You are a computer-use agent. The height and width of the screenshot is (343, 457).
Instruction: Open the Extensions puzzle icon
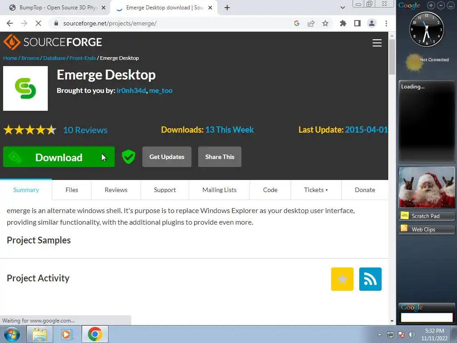(343, 23)
